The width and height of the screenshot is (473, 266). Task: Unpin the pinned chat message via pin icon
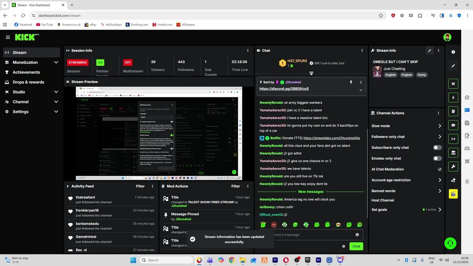(351, 82)
